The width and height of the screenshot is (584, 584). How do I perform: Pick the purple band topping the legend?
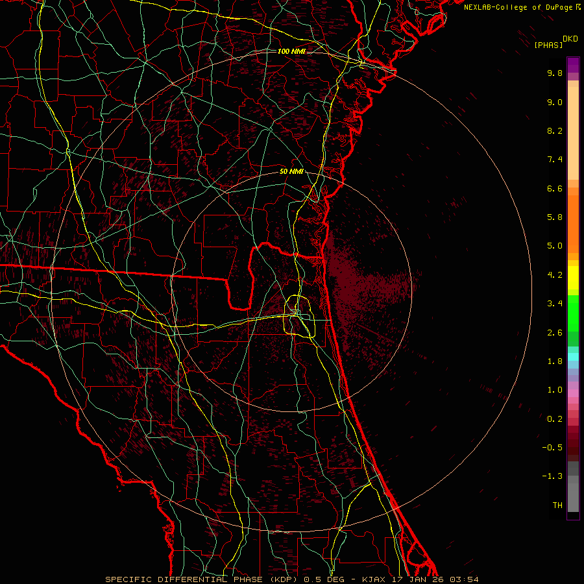(x=573, y=65)
